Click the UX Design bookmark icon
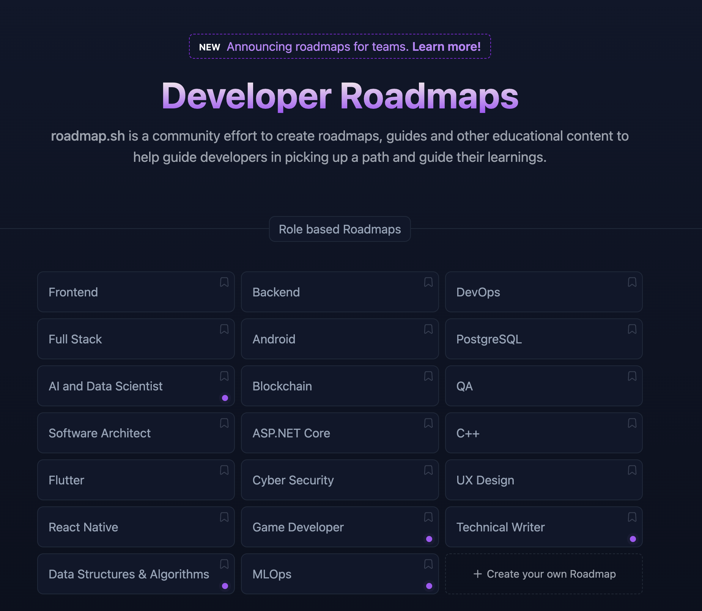Screen dimensions: 702x611 (x=632, y=470)
